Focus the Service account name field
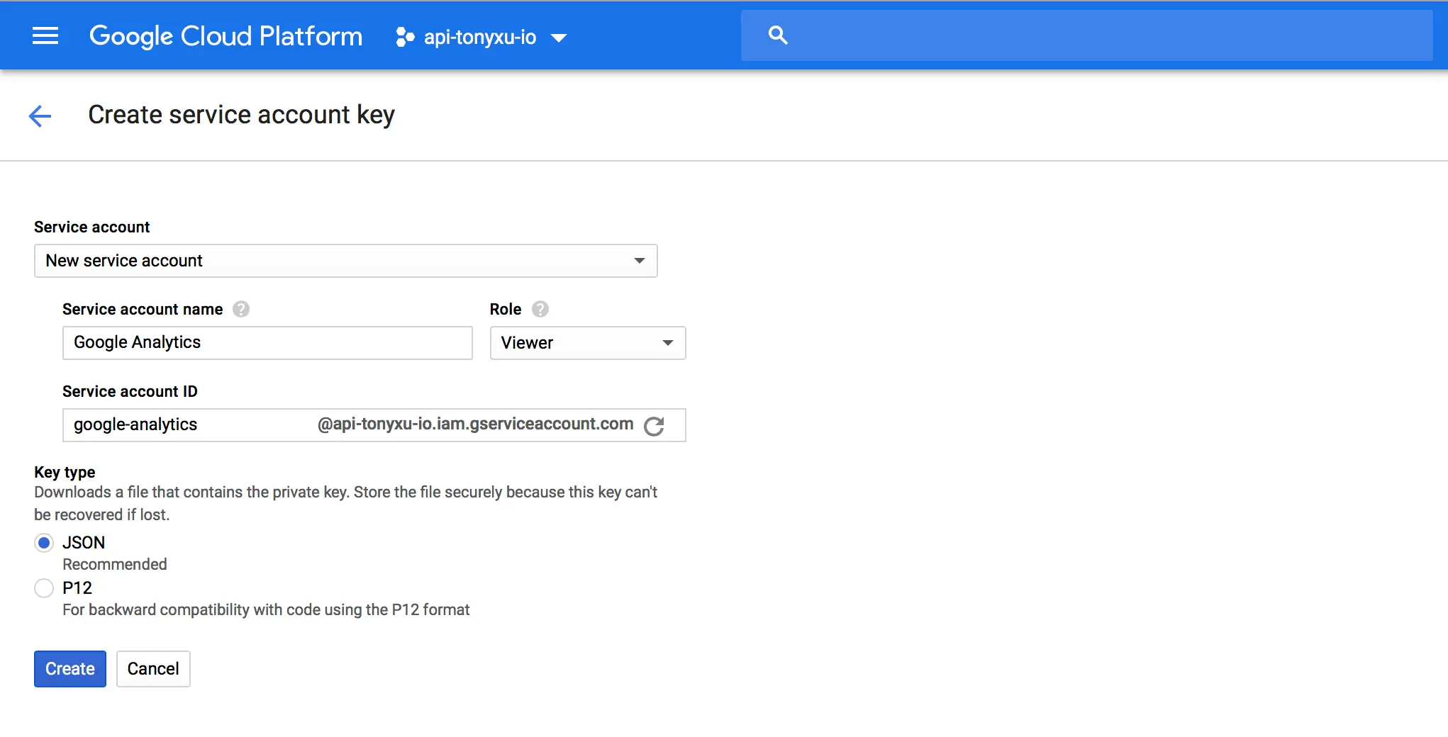The height and width of the screenshot is (737, 1448). [x=267, y=343]
